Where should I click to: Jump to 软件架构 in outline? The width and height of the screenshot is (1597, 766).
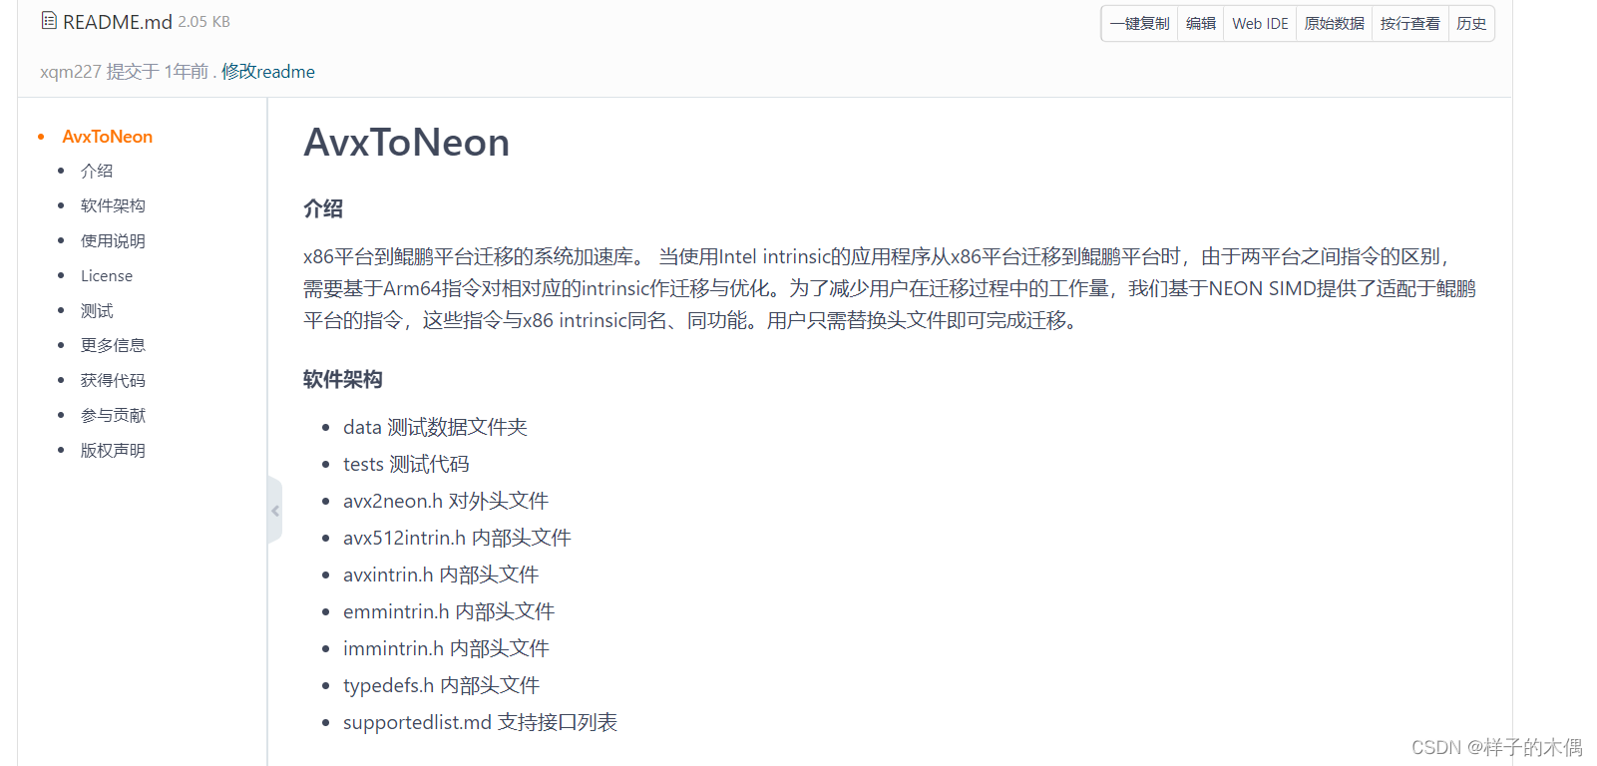pos(113,206)
